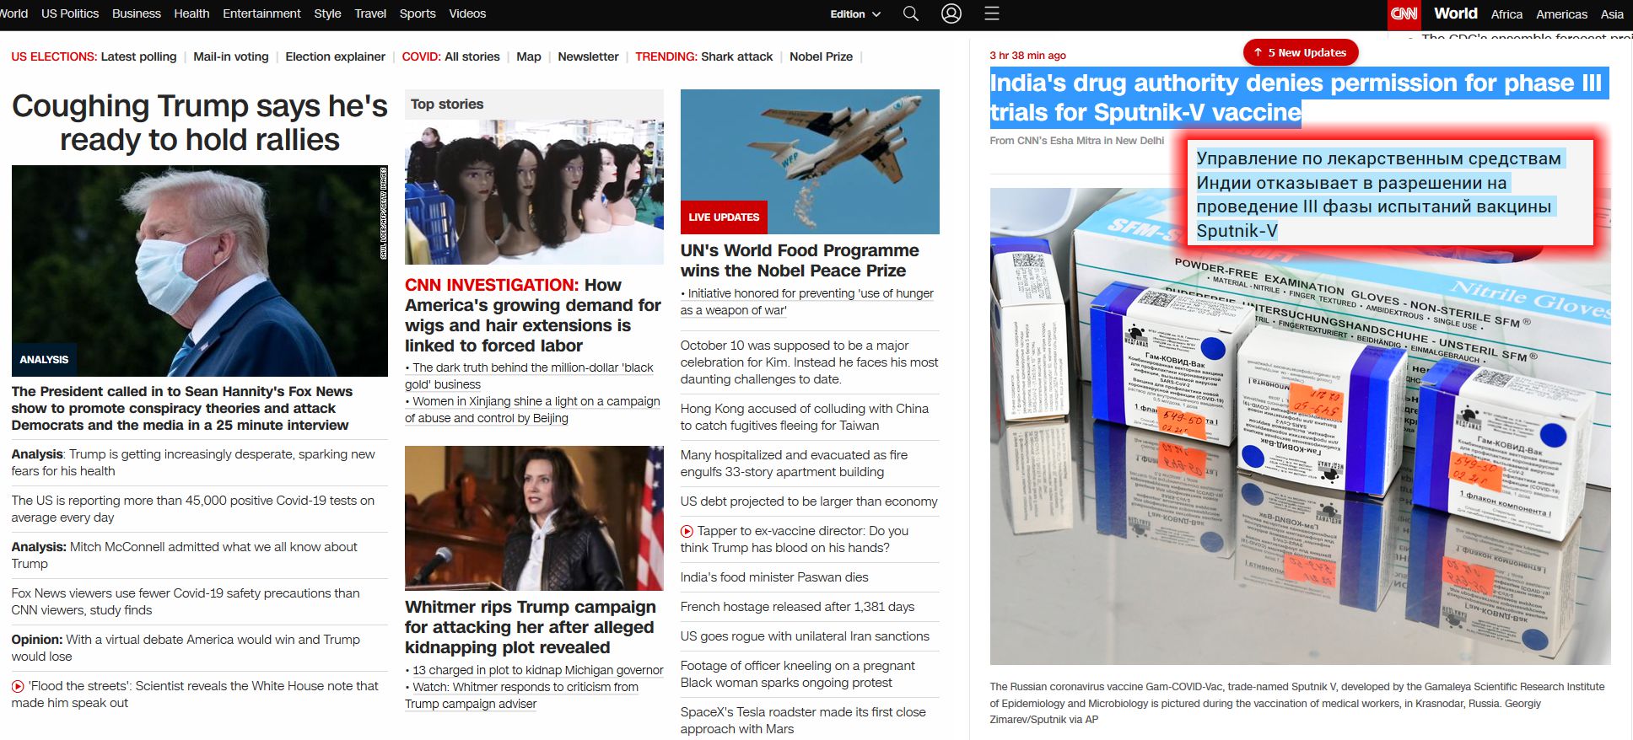Open the Newsletter link

click(x=588, y=56)
